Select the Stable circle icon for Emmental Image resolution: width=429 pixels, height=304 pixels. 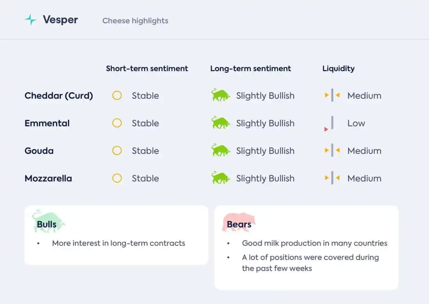pos(117,123)
